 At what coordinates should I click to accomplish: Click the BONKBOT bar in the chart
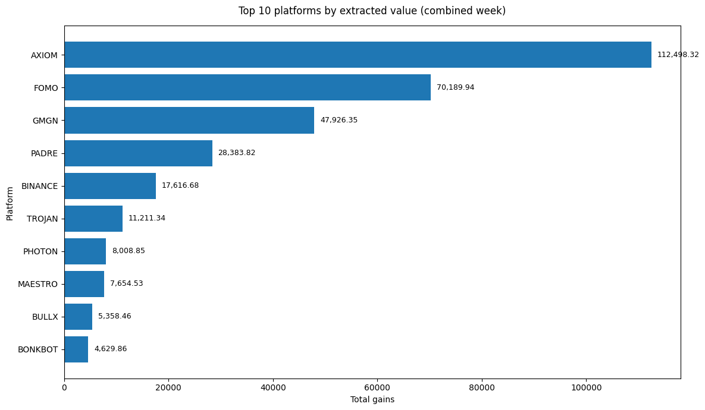point(76,349)
